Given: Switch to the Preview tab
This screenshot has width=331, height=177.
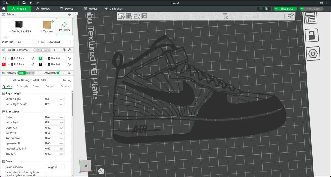Looking at the screenshot, I should tap(43, 8).
